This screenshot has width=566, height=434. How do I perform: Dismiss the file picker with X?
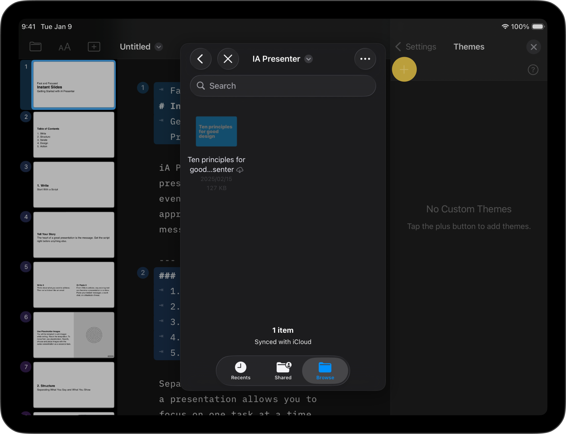[228, 59]
